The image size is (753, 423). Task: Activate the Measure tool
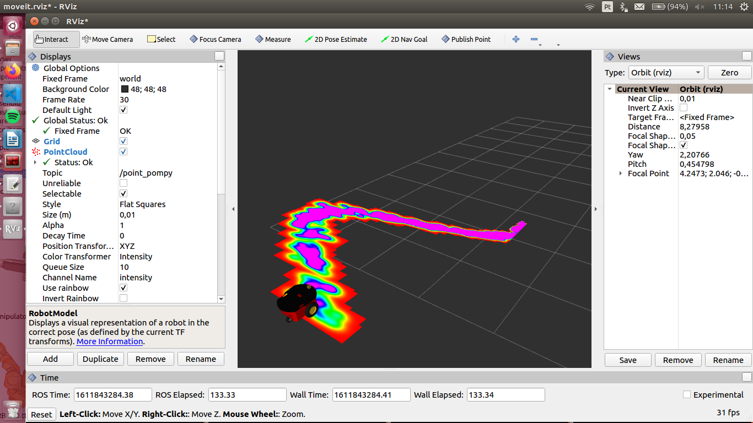tap(273, 39)
